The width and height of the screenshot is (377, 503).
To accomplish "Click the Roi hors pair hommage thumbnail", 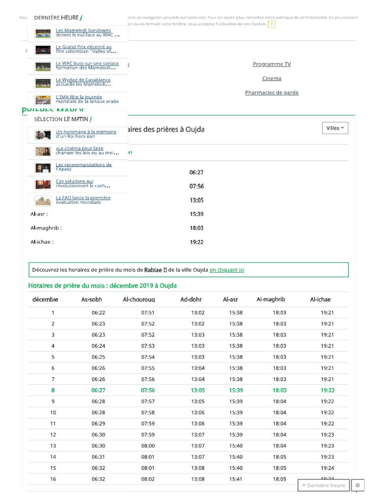I will (43, 135).
